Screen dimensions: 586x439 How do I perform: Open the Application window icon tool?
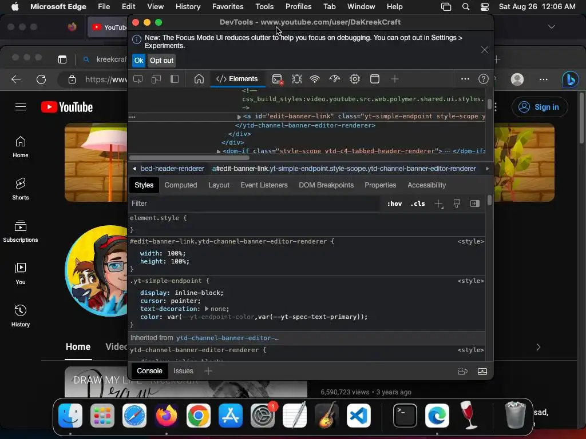tap(374, 79)
